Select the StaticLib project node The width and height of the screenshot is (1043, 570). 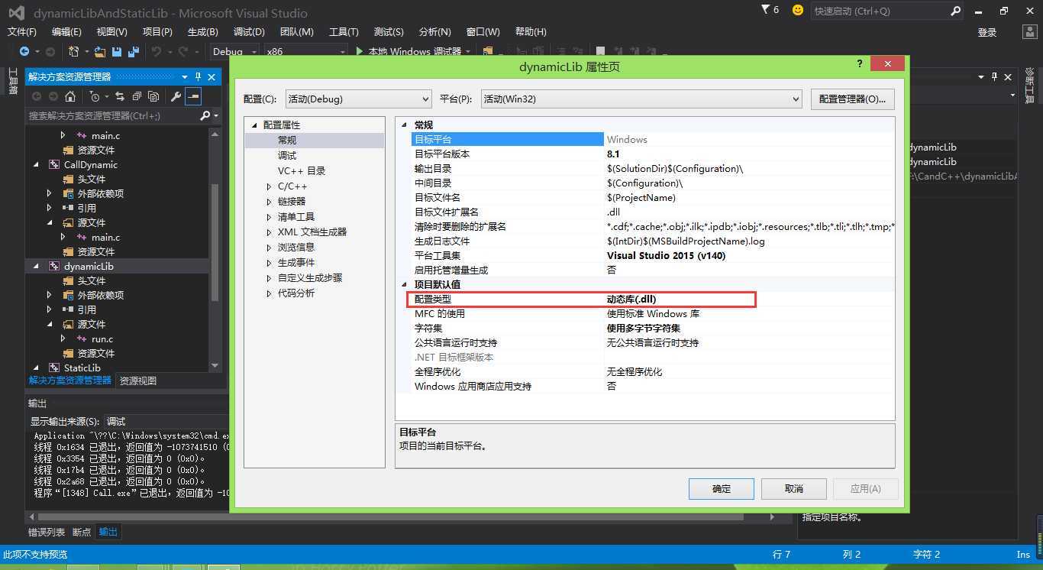click(82, 368)
